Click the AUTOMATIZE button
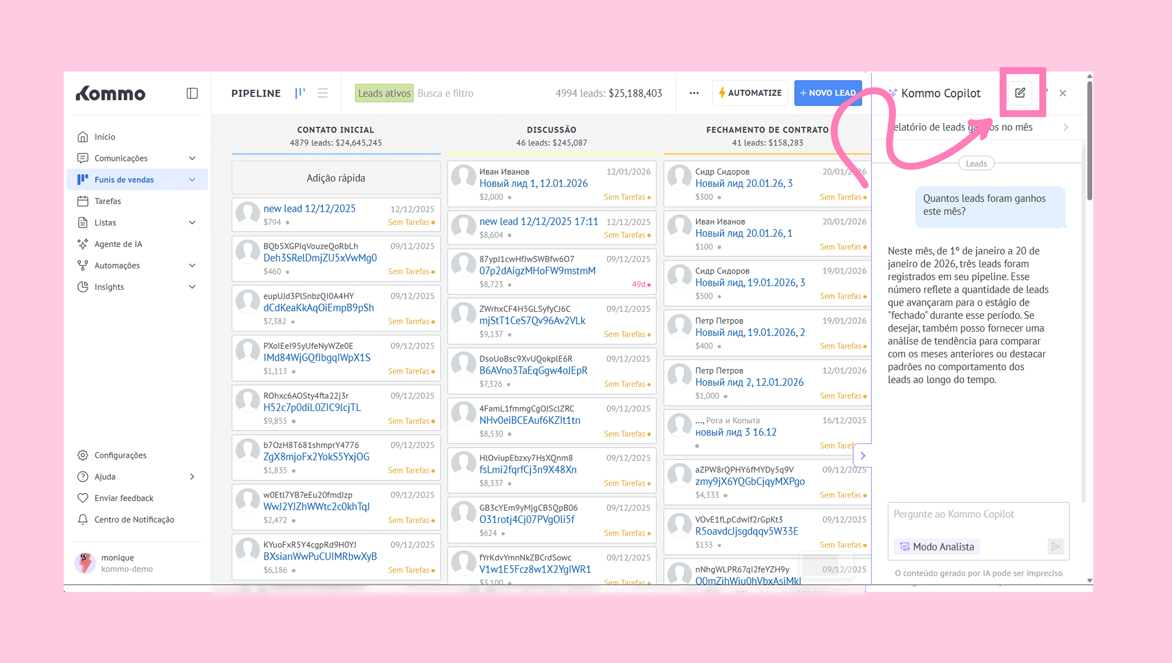 750,93
